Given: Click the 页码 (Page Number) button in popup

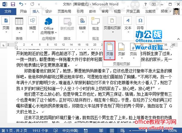Looking at the screenshot, I should pos(133,51).
